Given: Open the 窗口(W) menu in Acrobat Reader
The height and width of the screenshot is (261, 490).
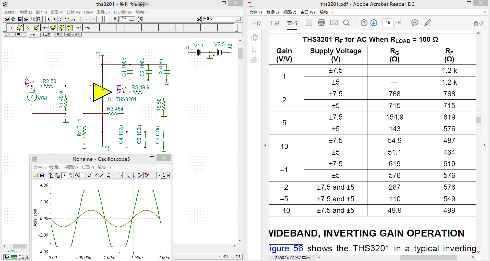Looking at the screenshot, I should tap(308, 12).
